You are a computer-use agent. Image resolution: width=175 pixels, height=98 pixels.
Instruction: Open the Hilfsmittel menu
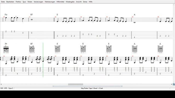point(60,2)
